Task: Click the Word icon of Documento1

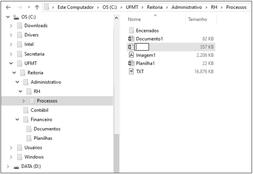Action: click(131, 39)
